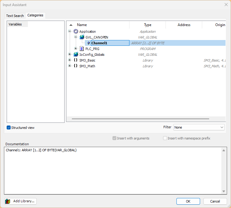
Task: Click the horizontal scrollbar of the tree
Action: tap(140, 119)
